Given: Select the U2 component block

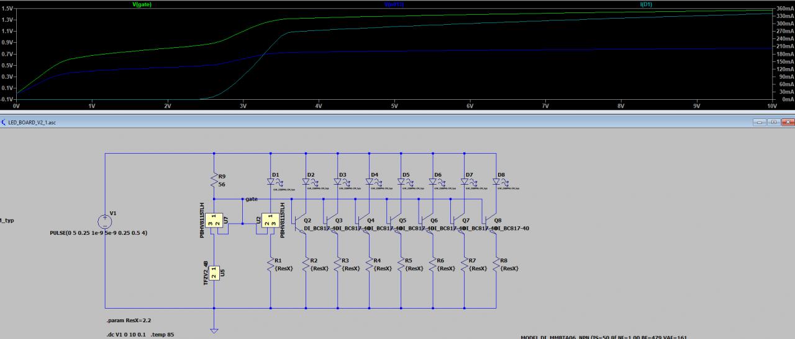Looking at the screenshot, I should click(271, 220).
